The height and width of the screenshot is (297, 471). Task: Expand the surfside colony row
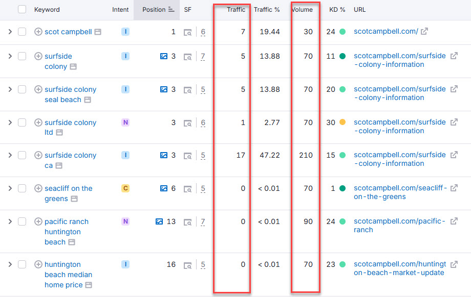(x=10, y=56)
